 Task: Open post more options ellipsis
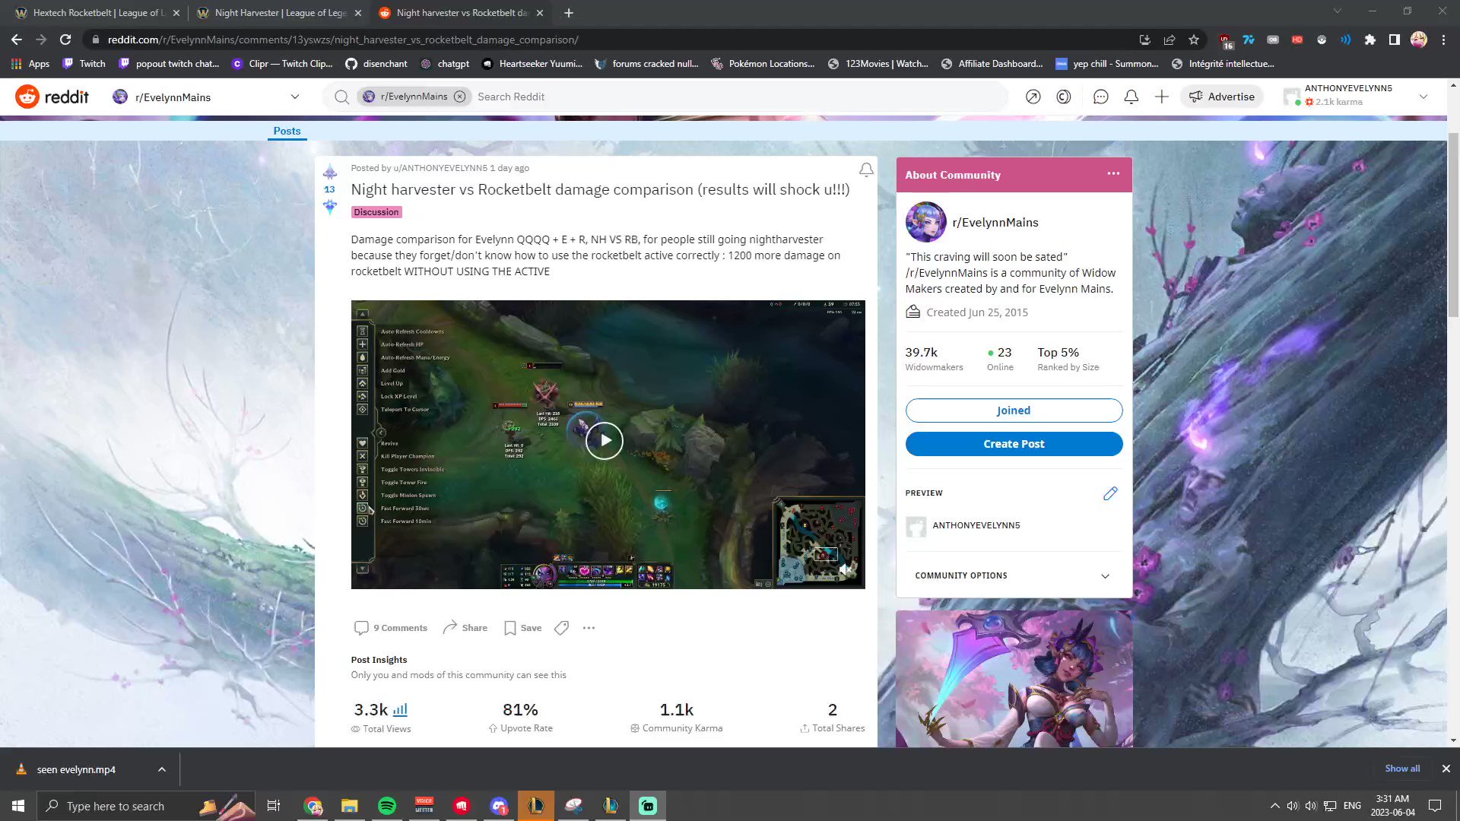pos(589,628)
